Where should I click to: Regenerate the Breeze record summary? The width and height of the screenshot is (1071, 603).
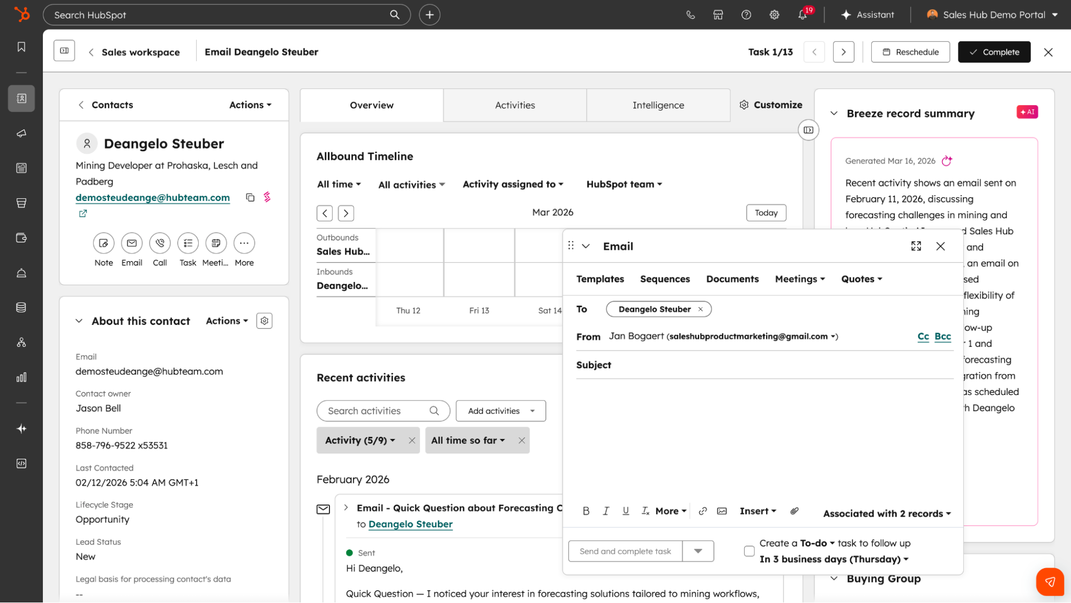[947, 161]
